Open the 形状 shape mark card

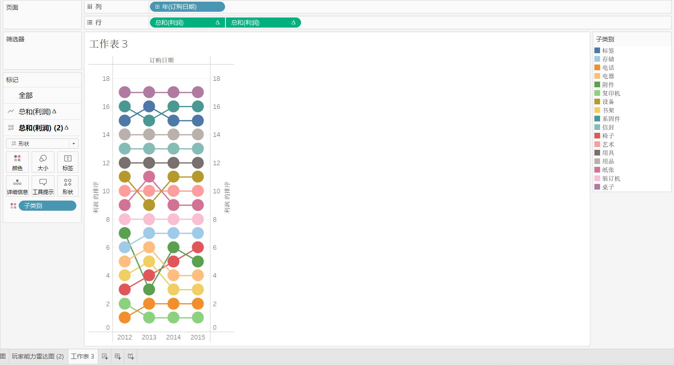(68, 186)
